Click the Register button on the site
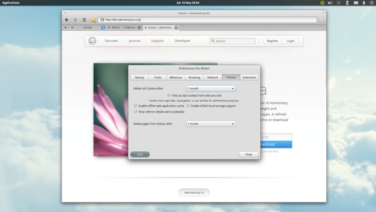The width and height of the screenshot is (376, 212). coord(272,41)
